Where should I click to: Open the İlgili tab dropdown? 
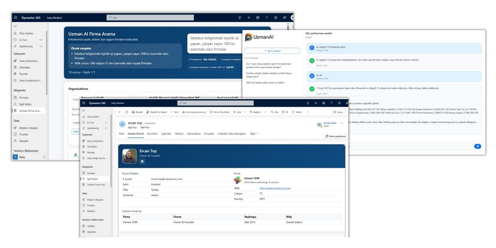pos(254,134)
